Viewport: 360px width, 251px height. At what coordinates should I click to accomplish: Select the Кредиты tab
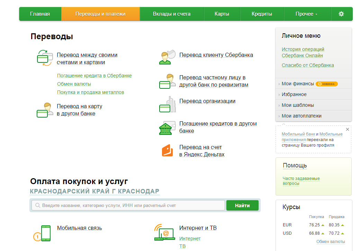[262, 14]
